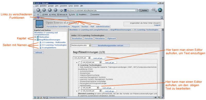
Task: Click the Clipboard button
Action: (111, 38)
